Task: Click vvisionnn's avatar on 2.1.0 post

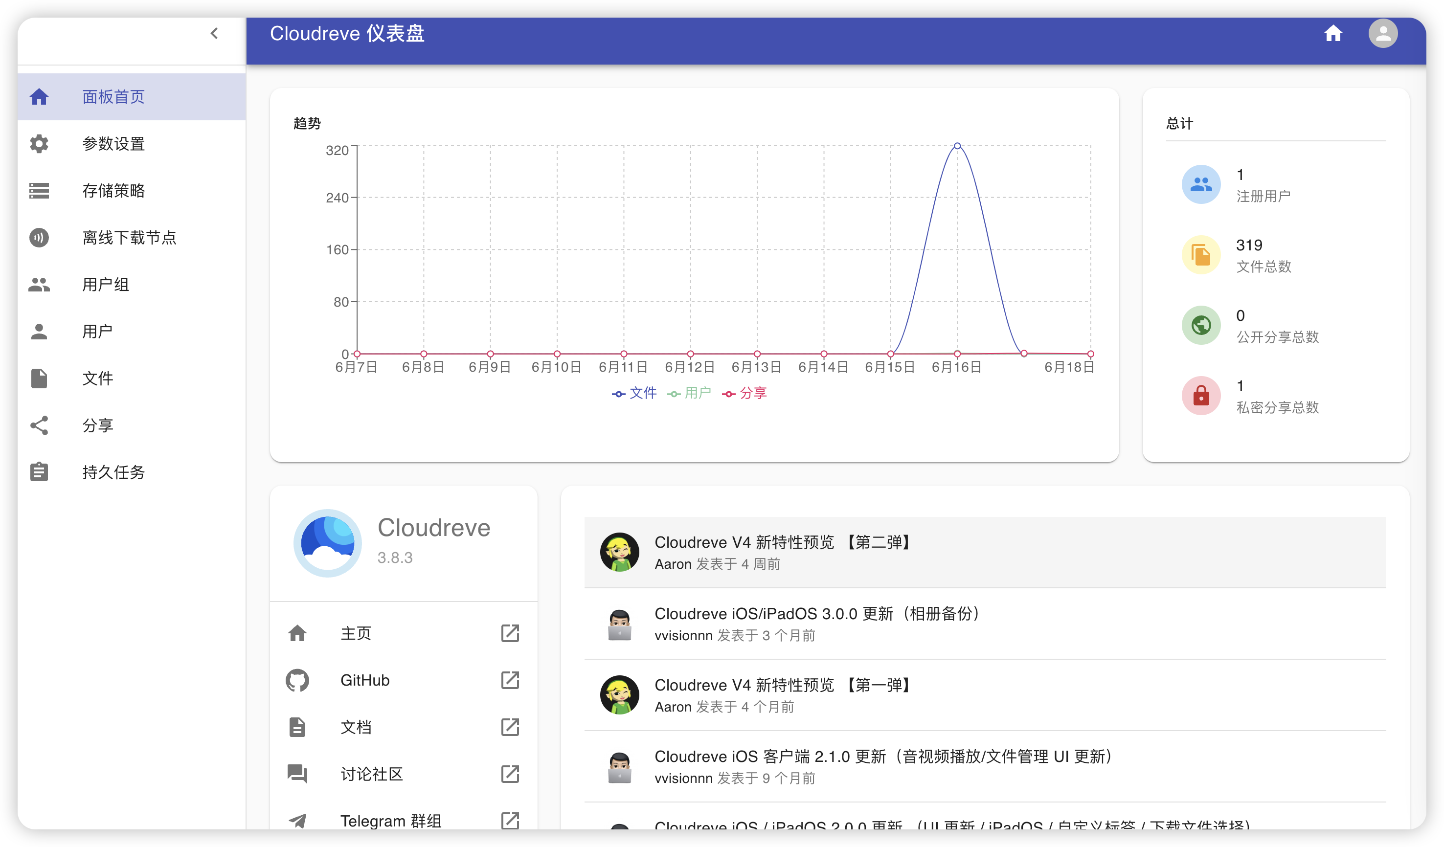Action: 619,766
